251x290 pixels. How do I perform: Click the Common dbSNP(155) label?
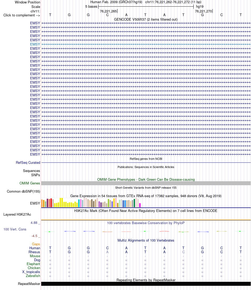[x=24, y=191]
